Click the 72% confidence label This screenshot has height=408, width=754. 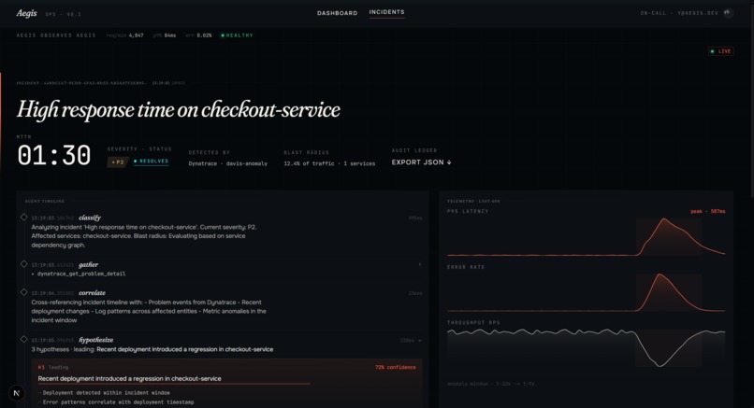pos(396,367)
